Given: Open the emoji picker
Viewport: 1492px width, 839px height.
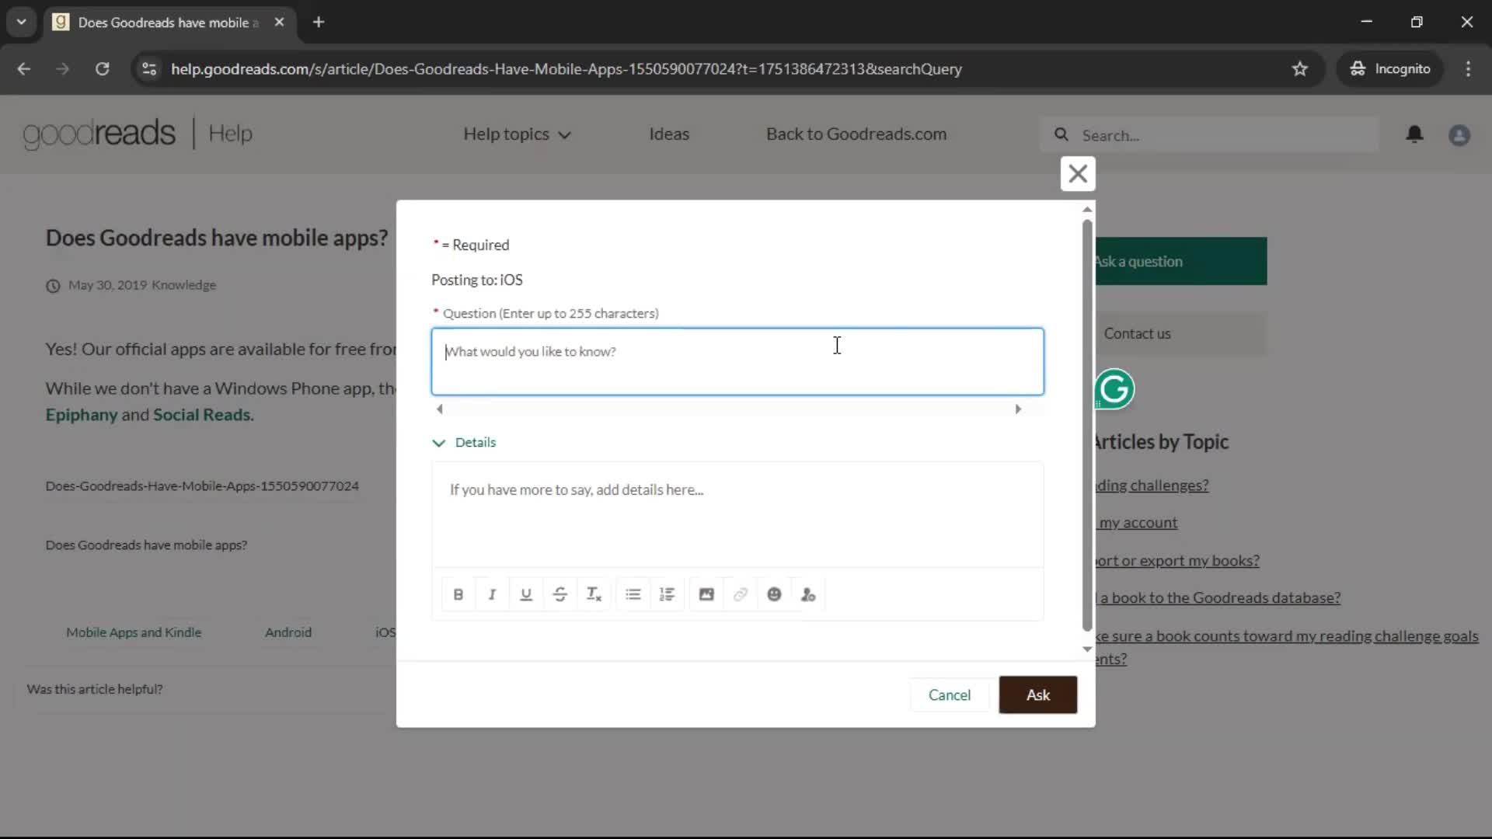Looking at the screenshot, I should (x=774, y=594).
